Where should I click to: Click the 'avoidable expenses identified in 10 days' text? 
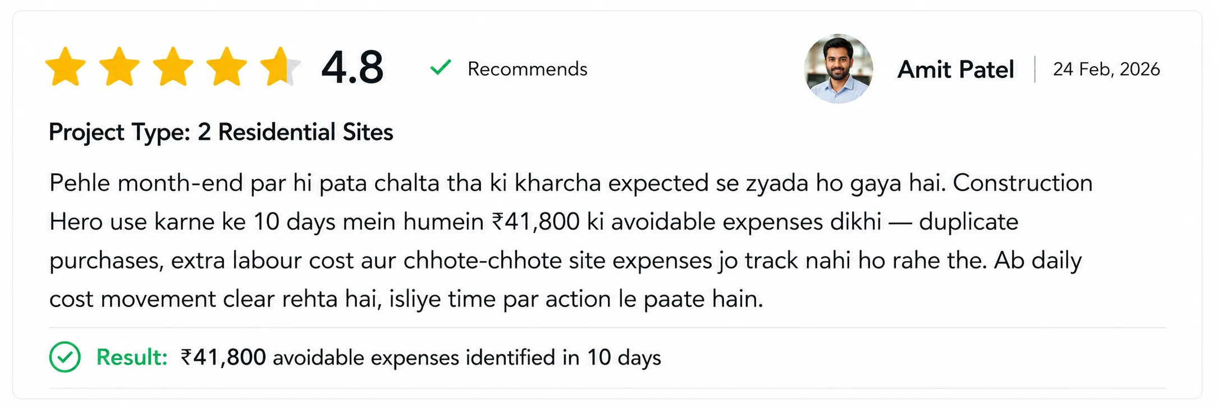[x=467, y=358]
